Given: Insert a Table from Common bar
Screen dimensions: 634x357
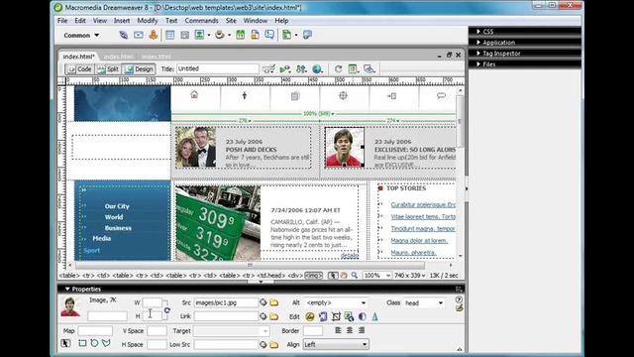Looking at the screenshot, I should [x=169, y=36].
